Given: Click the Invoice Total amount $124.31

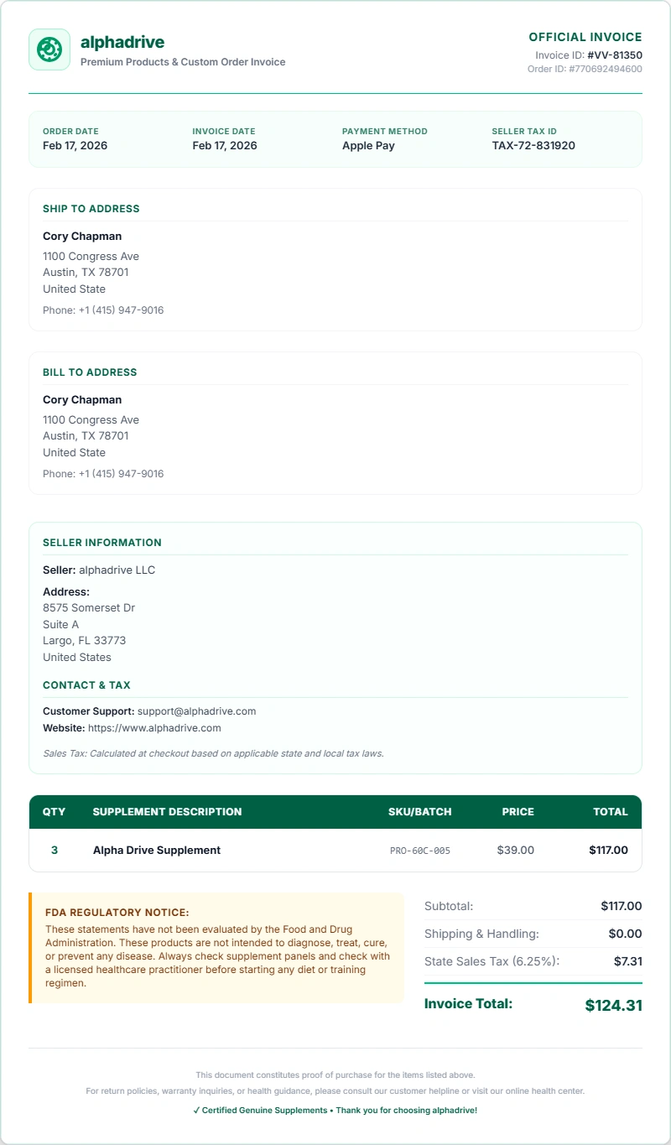Looking at the screenshot, I should 613,1005.
